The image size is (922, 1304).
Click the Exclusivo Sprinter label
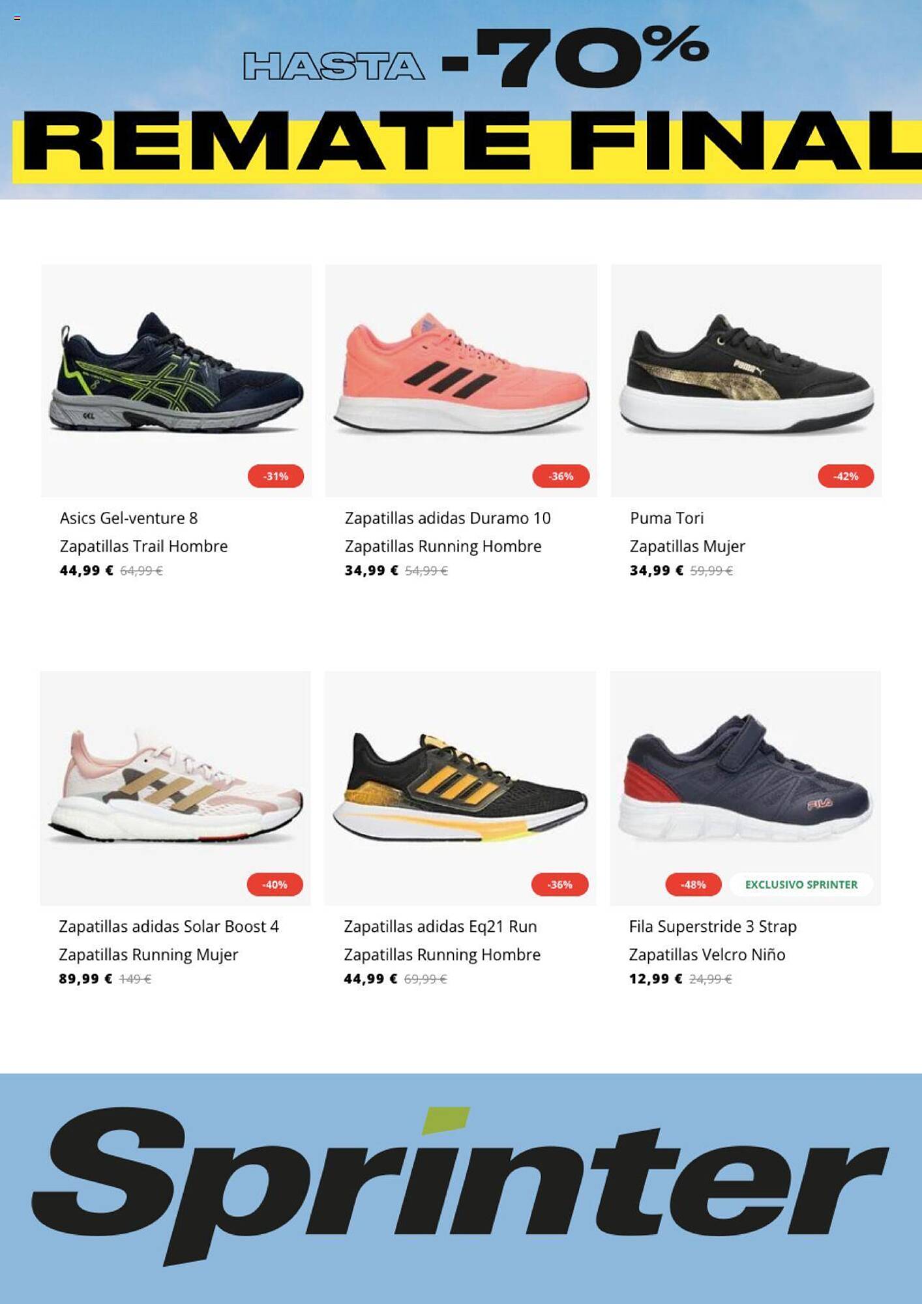[801, 884]
